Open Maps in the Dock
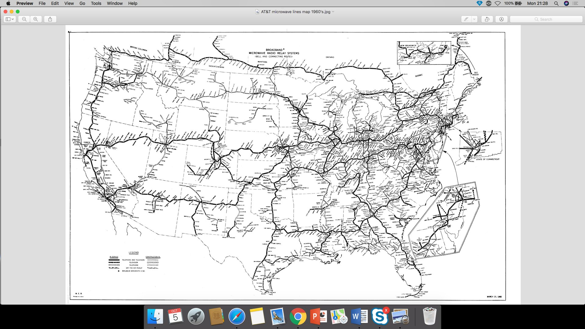Viewport: 585px width, 329px height. click(x=339, y=317)
